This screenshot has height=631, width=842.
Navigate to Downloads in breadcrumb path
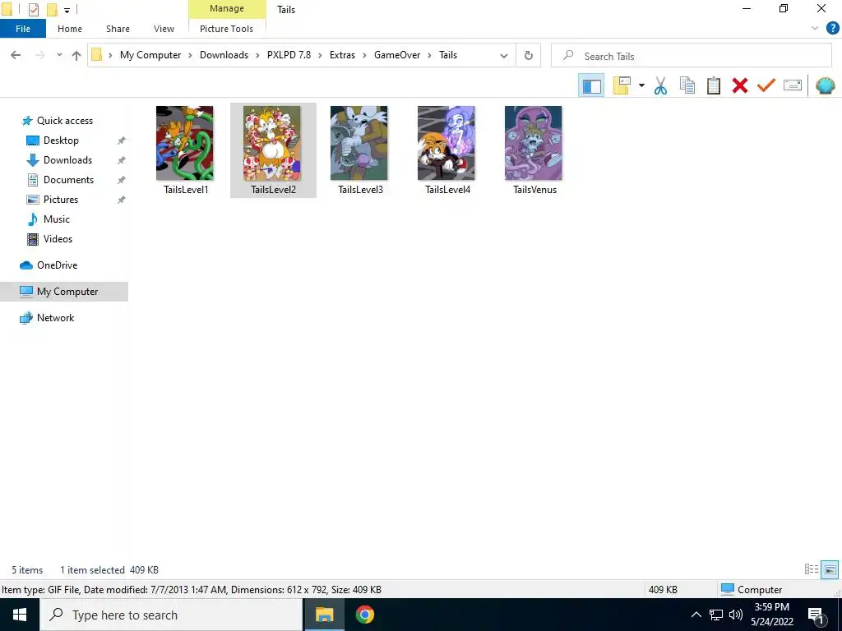[224, 55]
